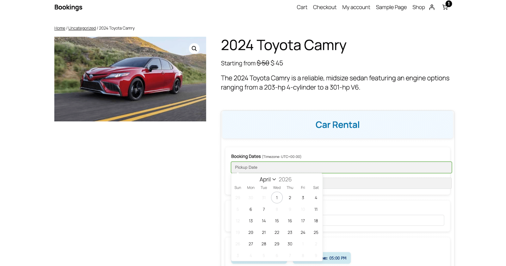Select April 11 in the calendar
The image size is (506, 266).
click(316, 209)
